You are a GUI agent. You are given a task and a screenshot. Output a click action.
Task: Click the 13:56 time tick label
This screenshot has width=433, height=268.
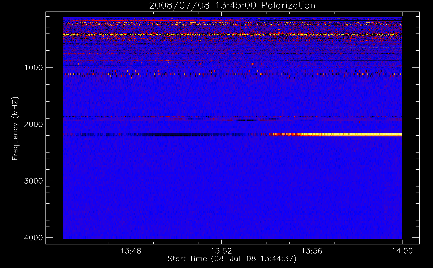coord(312,251)
